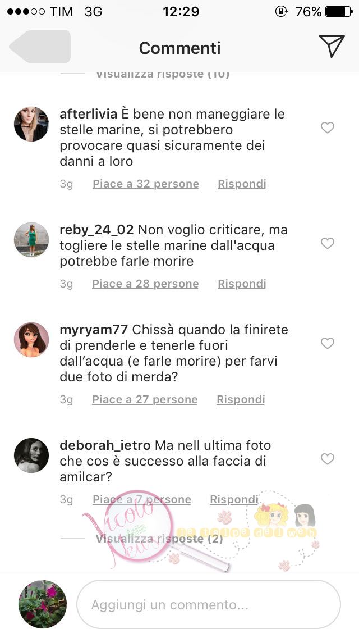Open myryam77's cartoon avatar

[31, 340]
